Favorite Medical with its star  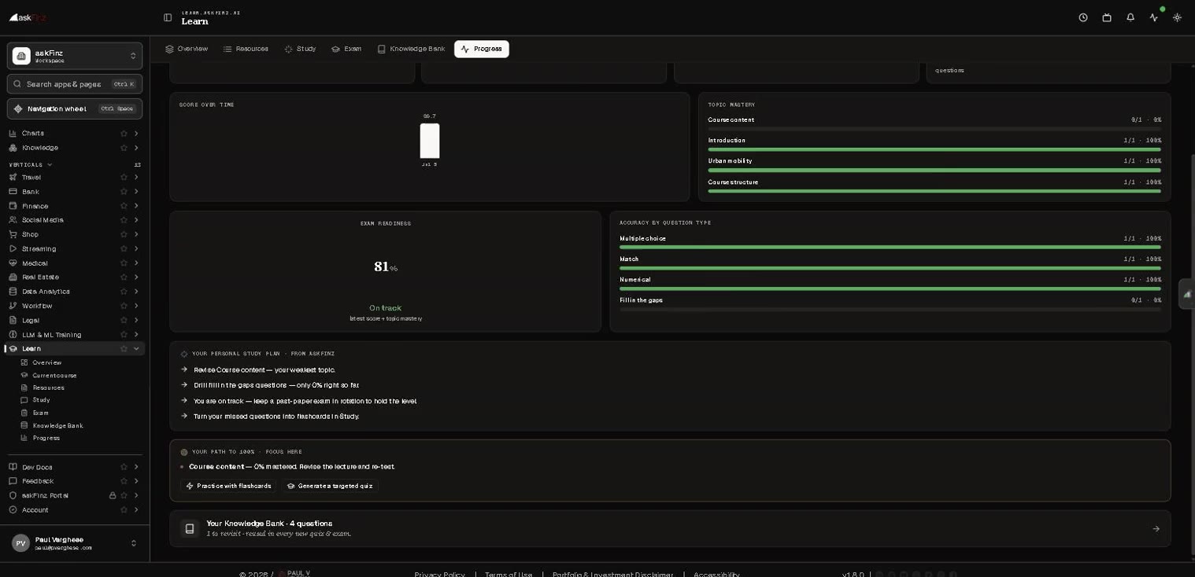124,263
